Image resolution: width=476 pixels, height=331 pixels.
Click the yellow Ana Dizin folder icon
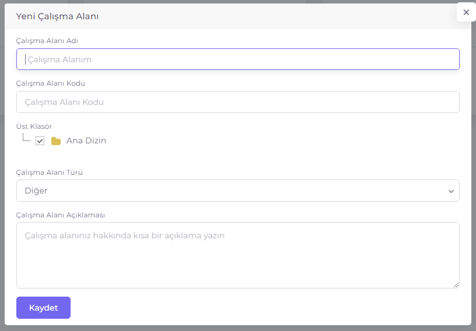56,141
